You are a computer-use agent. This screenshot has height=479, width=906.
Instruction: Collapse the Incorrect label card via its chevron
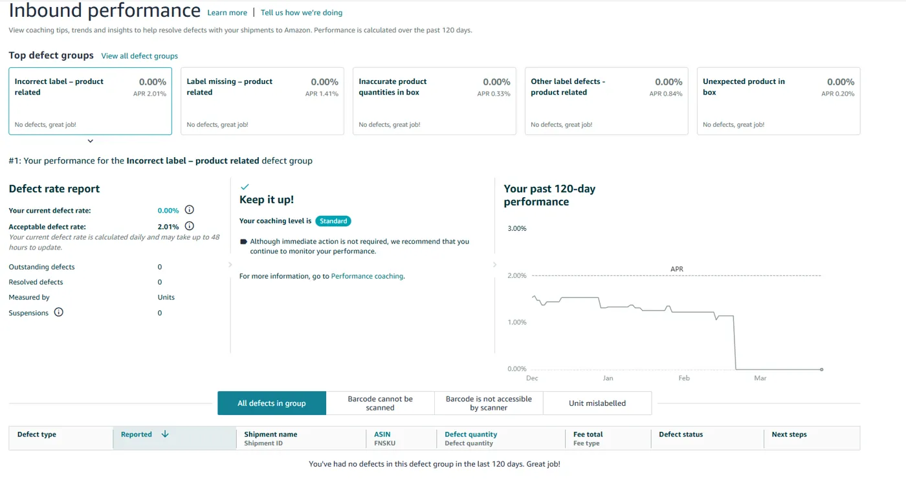(x=90, y=140)
